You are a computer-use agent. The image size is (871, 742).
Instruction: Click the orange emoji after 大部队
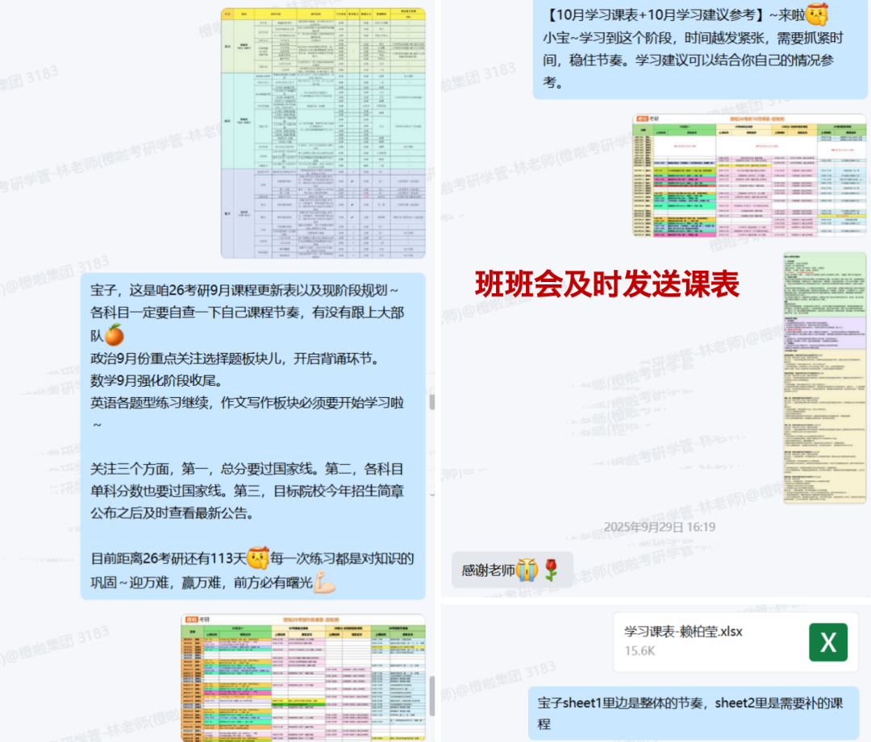[115, 335]
